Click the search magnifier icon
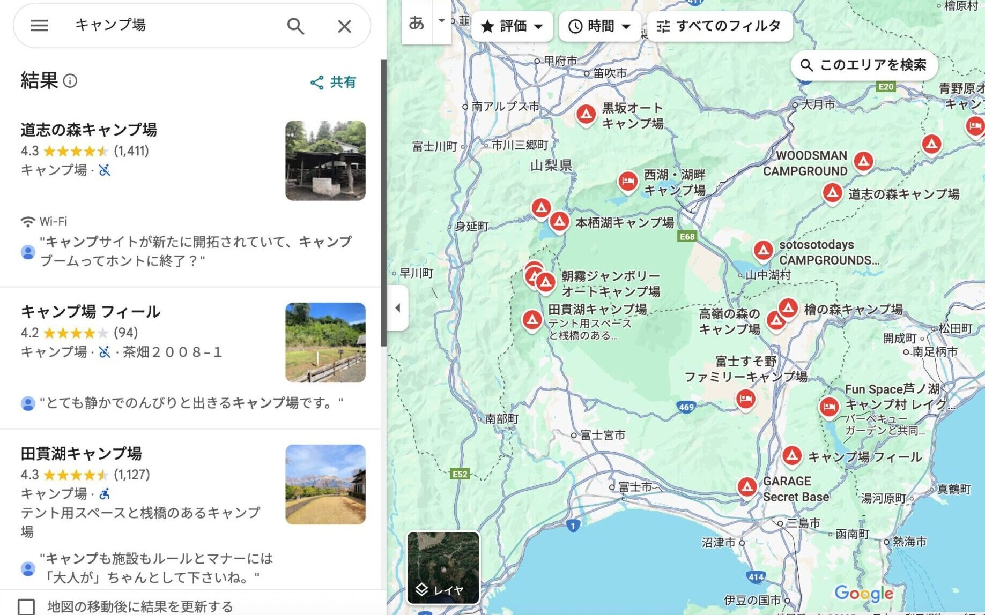Viewport: 985px width, 615px height. pyautogui.click(x=295, y=26)
